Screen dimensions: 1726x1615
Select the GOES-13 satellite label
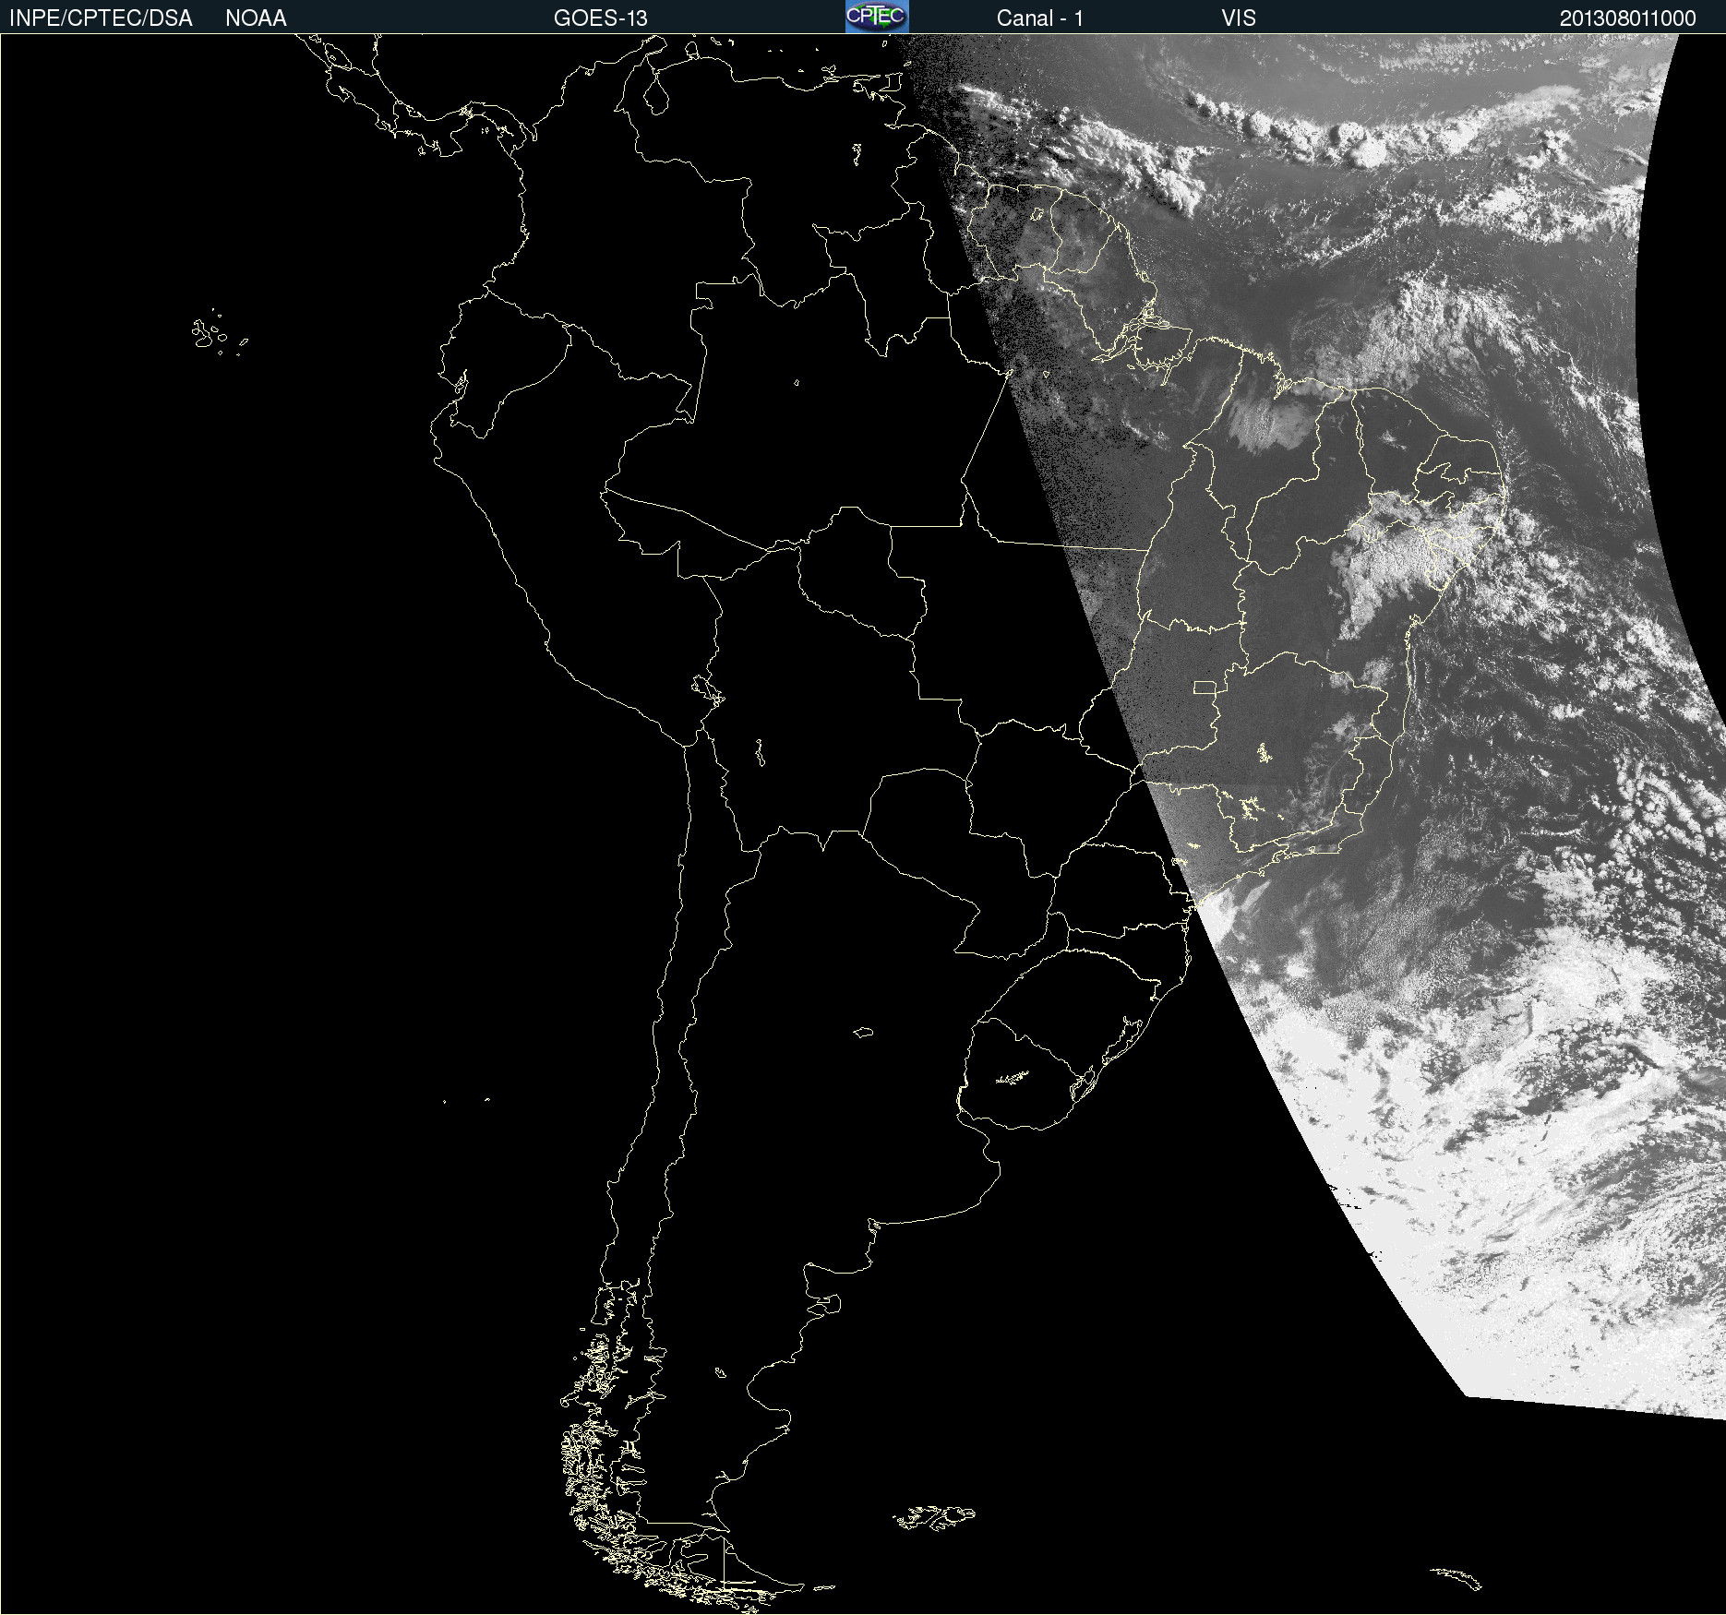(x=600, y=18)
